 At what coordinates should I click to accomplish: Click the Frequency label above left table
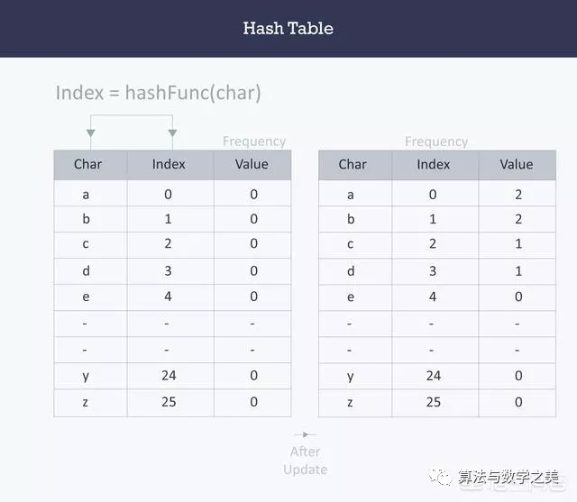[254, 141]
